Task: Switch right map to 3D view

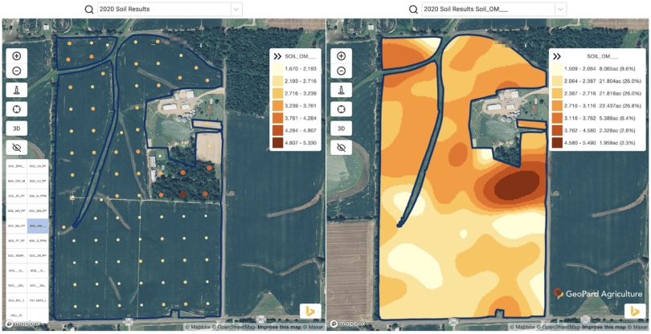Action: pos(342,128)
